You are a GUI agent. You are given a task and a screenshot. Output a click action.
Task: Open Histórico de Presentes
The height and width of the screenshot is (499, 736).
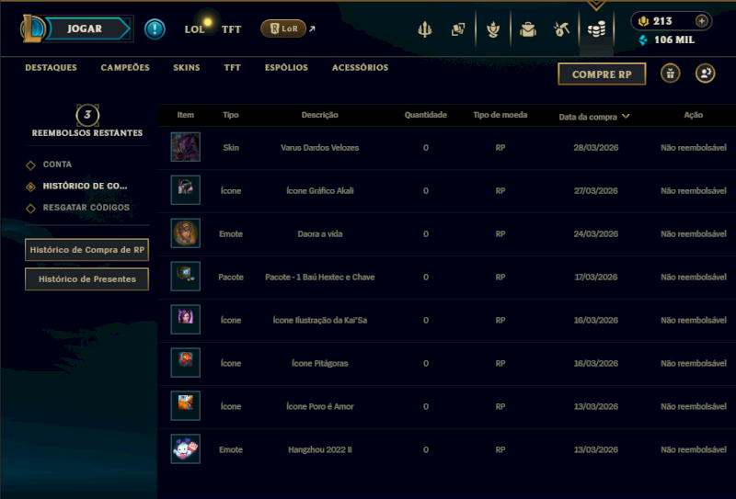[x=86, y=279]
